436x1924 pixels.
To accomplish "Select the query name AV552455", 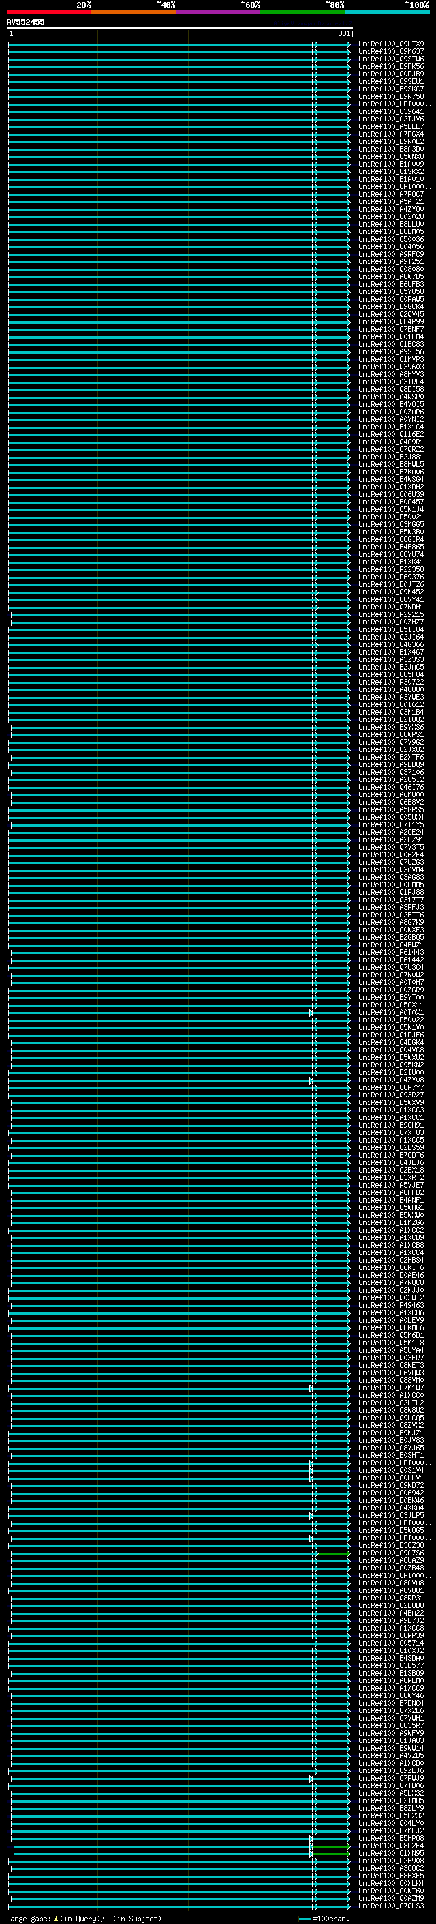I will pos(25,22).
